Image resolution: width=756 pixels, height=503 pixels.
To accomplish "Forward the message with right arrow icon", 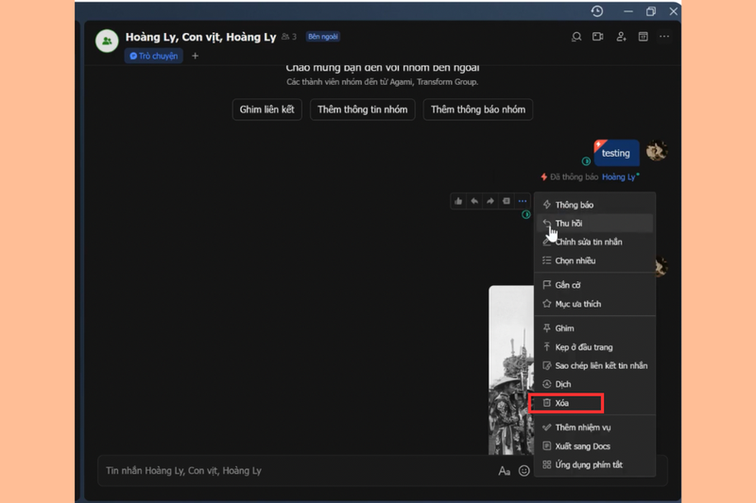I will 490,201.
